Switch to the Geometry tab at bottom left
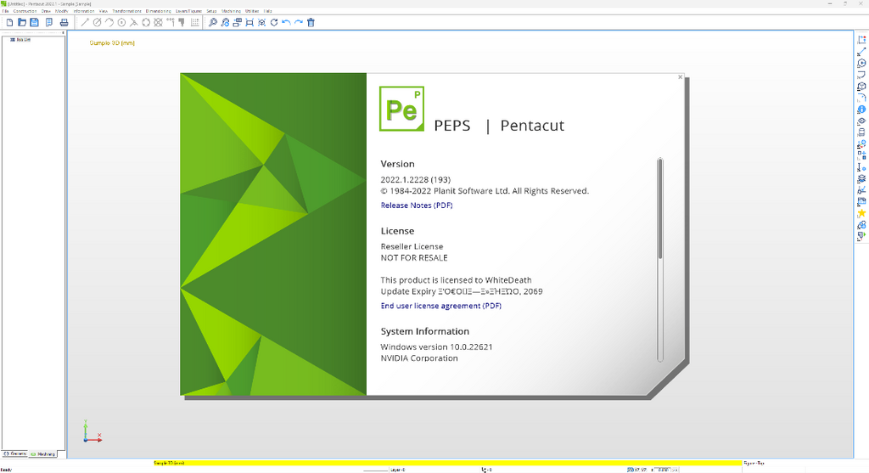 (x=15, y=453)
